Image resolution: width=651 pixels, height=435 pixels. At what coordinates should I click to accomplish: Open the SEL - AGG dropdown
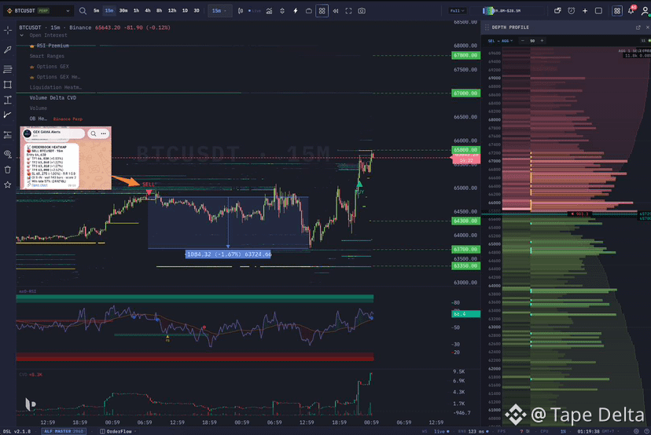point(500,41)
